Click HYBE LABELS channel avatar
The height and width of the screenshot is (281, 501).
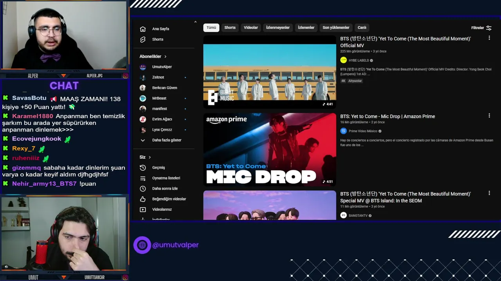click(344, 60)
